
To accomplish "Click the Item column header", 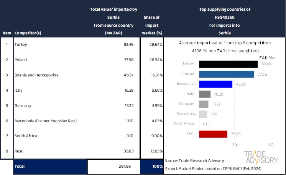I will pos(7,33).
